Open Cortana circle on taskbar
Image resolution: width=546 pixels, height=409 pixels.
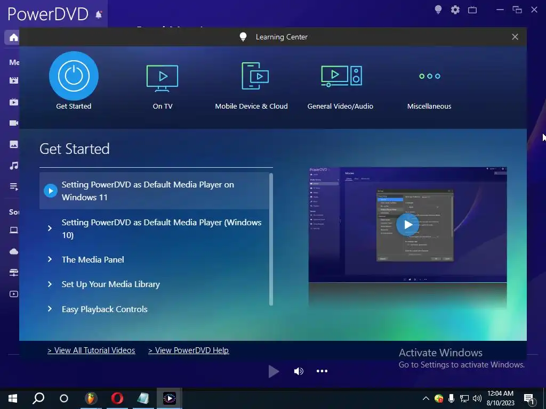[x=64, y=398]
